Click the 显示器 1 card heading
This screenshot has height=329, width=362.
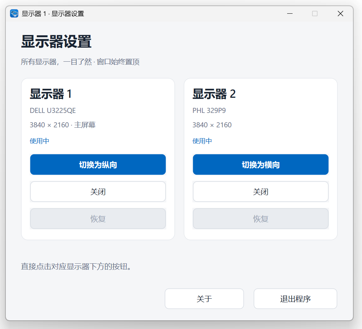(51, 94)
